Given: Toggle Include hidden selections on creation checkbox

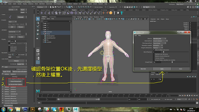Looking at the screenshot, I should 153,60.
